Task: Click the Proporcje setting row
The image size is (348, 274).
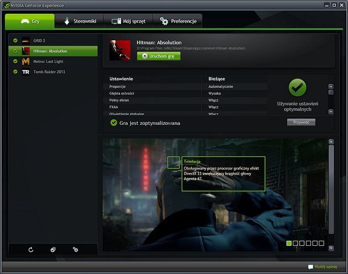Action: click(185, 87)
